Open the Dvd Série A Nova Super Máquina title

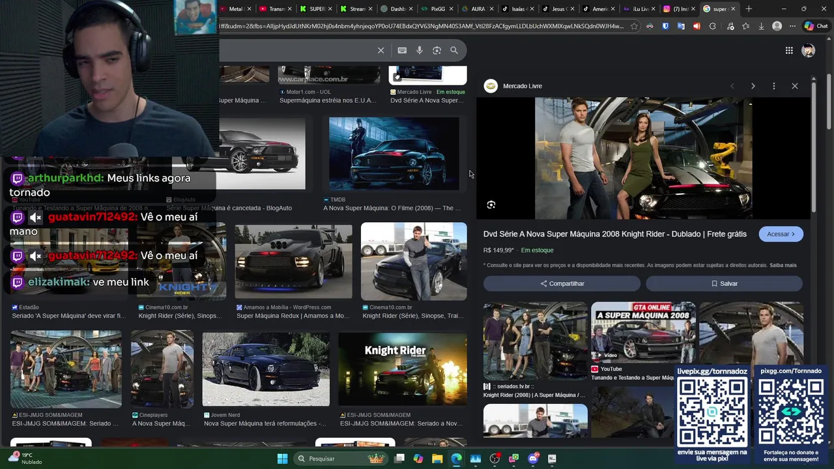coord(615,234)
